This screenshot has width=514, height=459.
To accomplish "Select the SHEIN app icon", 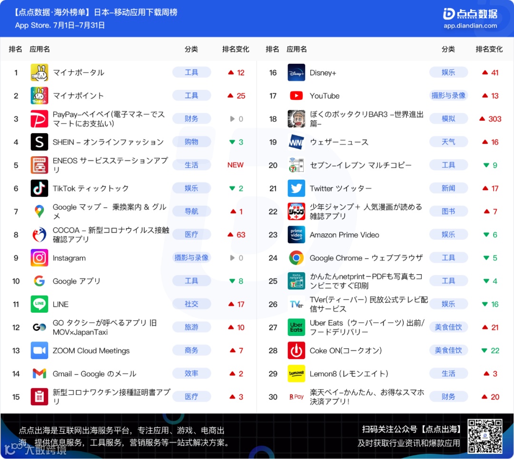I will [40, 142].
